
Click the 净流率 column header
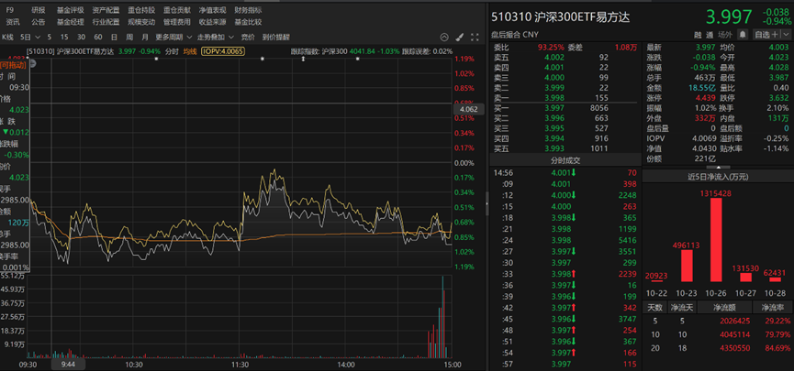click(773, 307)
